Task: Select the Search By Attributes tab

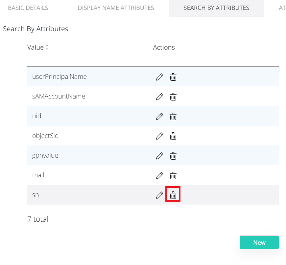Action: (216, 8)
